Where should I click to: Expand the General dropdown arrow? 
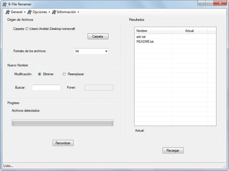(x=25, y=12)
